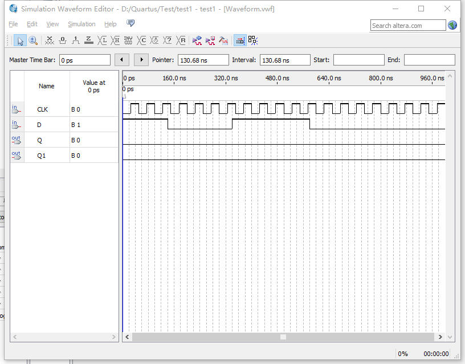The width and height of the screenshot is (465, 364).
Task: Click name panel scroll right arrow
Action: [x=113, y=337]
